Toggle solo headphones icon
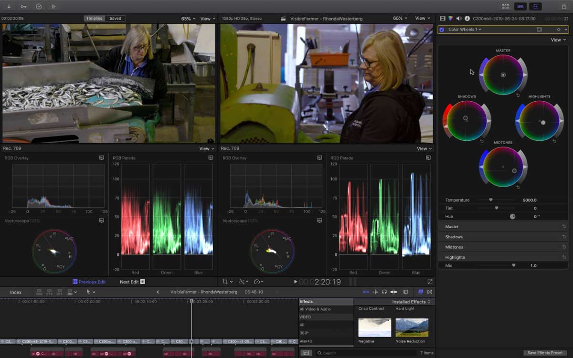Screen dimensions: 573x358 (x=384, y=292)
